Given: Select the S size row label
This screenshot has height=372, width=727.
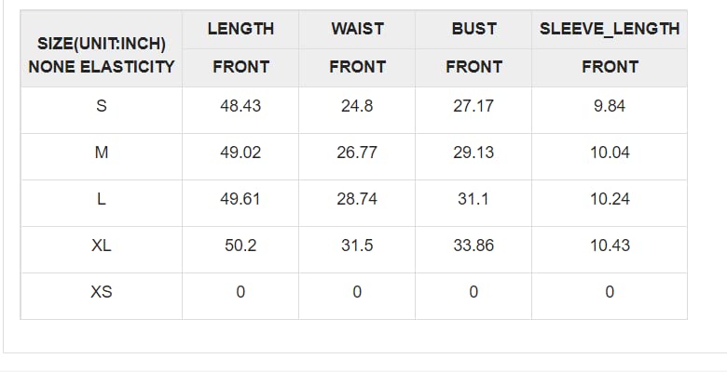Looking at the screenshot, I should coord(102,106).
